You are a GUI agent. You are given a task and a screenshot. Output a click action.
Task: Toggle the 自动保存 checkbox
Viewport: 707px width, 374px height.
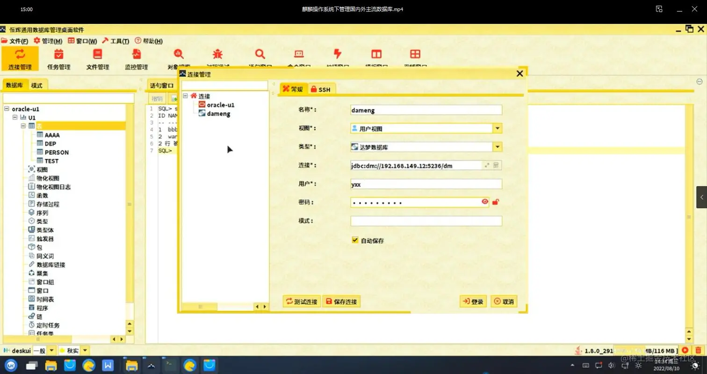[x=355, y=240]
